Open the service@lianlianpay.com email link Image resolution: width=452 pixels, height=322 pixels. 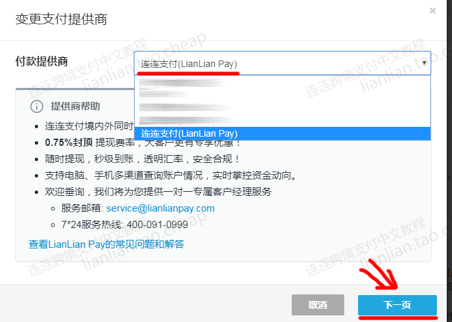click(160, 208)
